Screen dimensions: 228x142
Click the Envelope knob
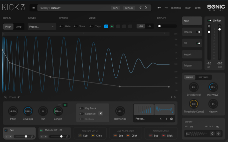pos(28,111)
